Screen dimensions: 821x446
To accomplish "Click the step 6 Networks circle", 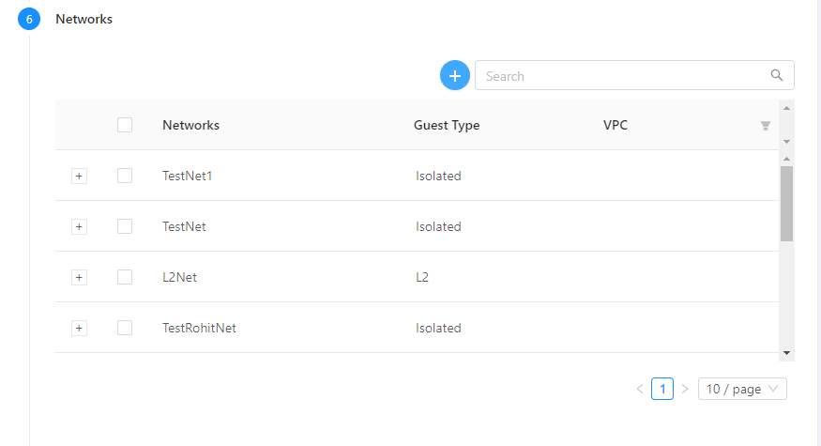I will [29, 19].
